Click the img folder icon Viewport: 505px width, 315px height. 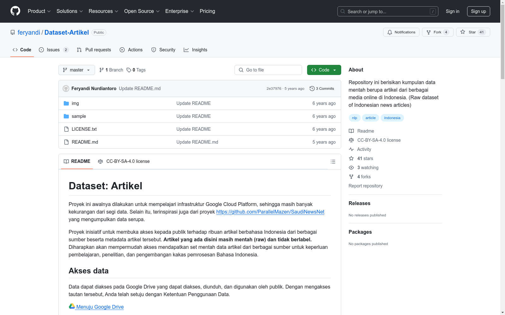66,103
